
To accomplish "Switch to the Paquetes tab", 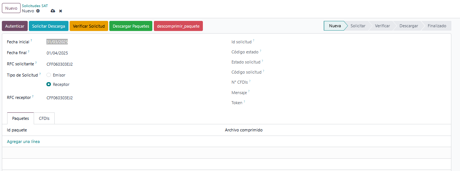I will coord(21,118).
